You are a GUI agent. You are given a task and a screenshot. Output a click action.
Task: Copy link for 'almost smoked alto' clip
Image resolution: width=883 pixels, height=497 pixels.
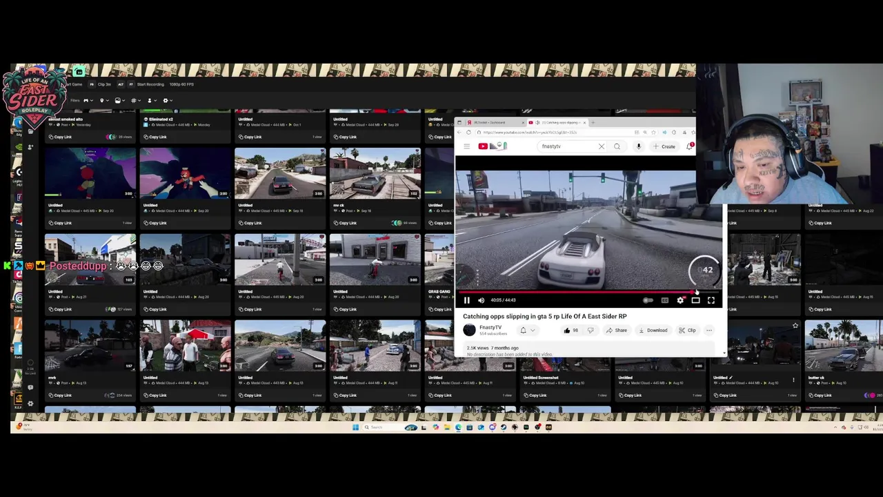60,137
